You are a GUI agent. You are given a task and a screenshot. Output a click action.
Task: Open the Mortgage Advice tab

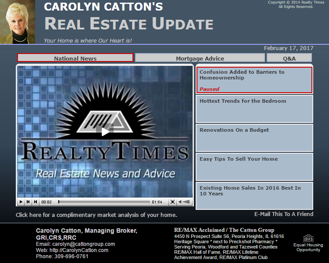[x=200, y=58]
